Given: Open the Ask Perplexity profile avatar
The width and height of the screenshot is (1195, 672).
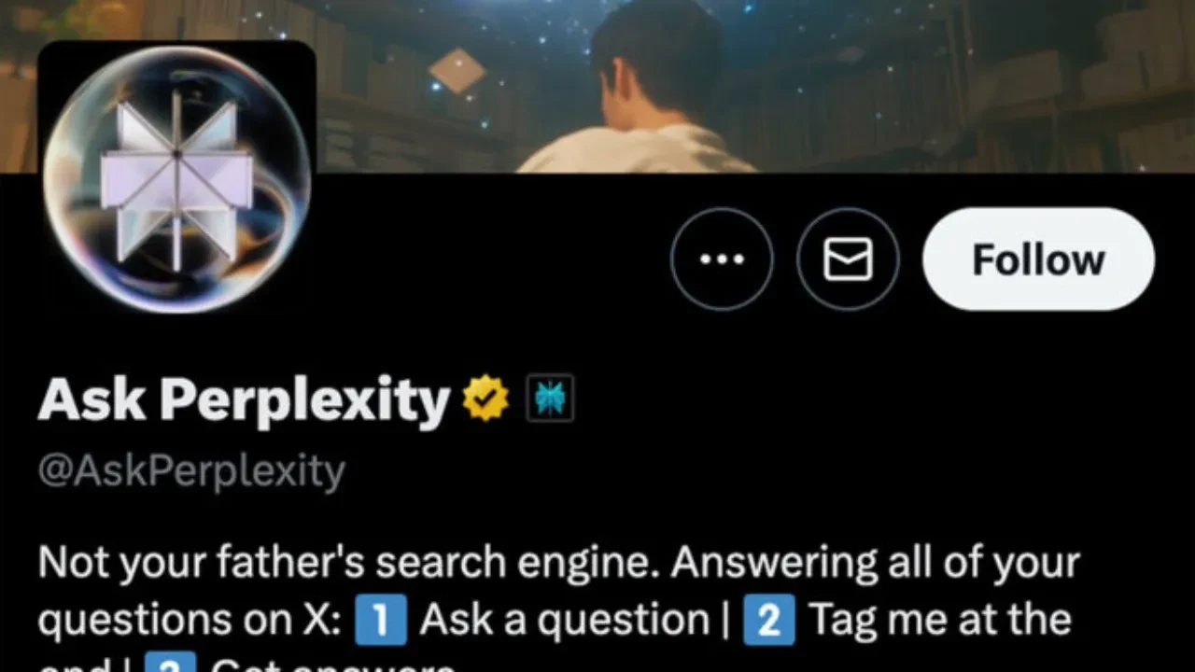Looking at the screenshot, I should coord(176,179).
